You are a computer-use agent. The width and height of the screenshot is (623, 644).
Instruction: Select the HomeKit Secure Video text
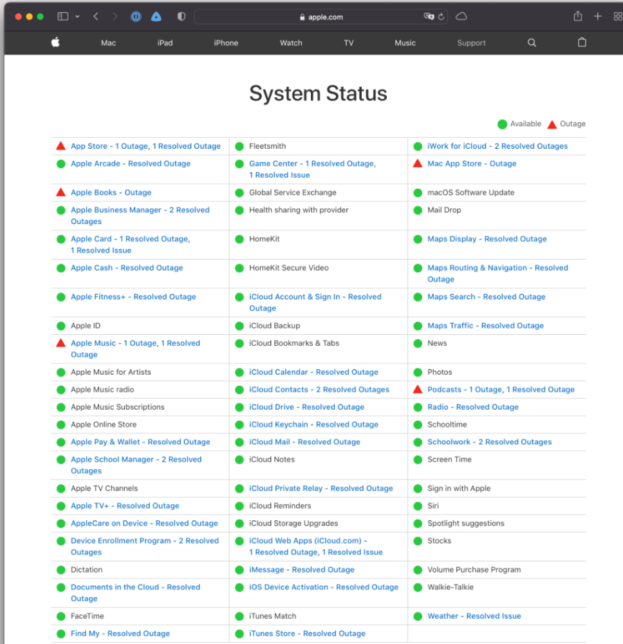(x=289, y=268)
